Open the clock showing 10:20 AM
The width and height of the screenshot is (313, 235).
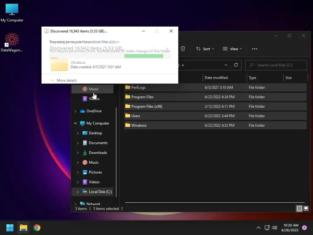pyautogui.click(x=290, y=228)
